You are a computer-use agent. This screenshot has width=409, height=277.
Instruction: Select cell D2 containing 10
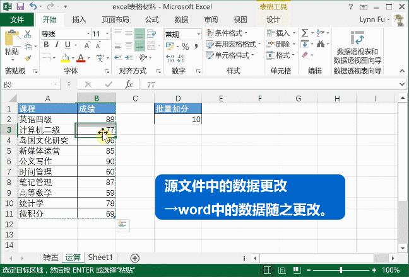(x=178, y=120)
